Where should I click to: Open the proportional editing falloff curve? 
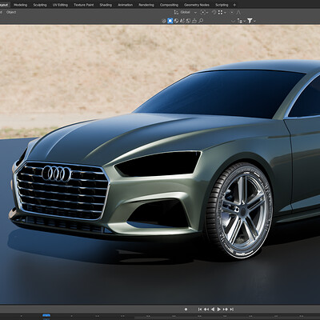[x=238, y=12]
